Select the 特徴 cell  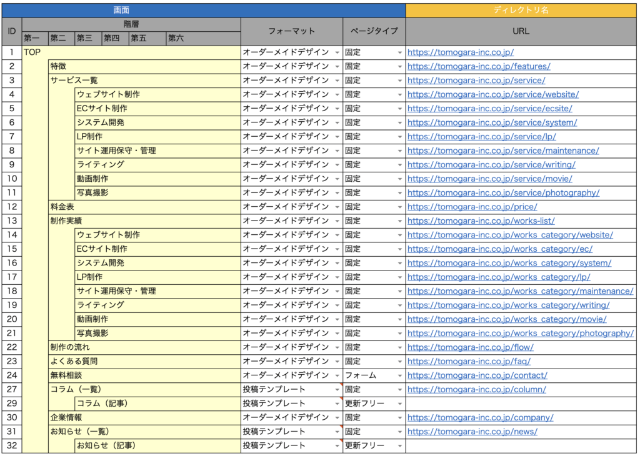click(144, 66)
